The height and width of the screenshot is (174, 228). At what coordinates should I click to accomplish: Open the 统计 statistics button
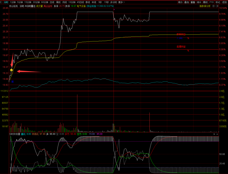pyautogui.click(x=199, y=2)
